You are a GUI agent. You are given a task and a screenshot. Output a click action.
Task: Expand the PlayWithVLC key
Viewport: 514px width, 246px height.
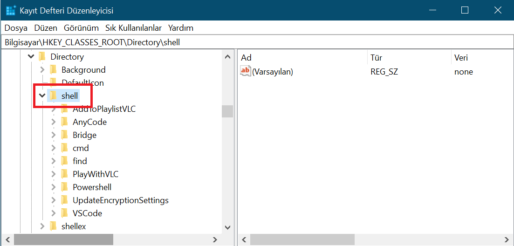pyautogui.click(x=54, y=174)
